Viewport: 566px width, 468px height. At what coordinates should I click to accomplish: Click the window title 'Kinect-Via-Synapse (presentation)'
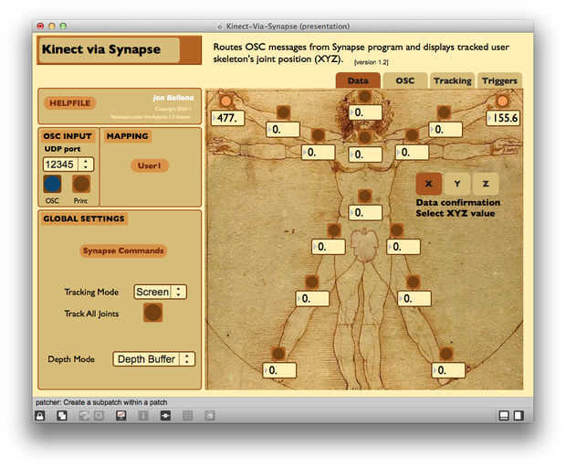(x=288, y=27)
